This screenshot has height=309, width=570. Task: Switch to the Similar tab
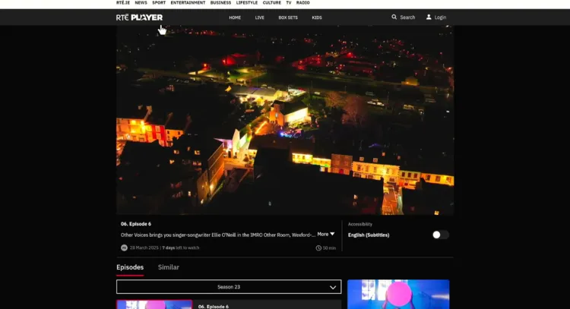click(x=168, y=267)
